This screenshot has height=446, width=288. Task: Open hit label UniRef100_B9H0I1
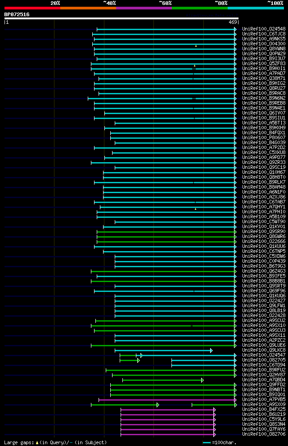(x=264, y=68)
